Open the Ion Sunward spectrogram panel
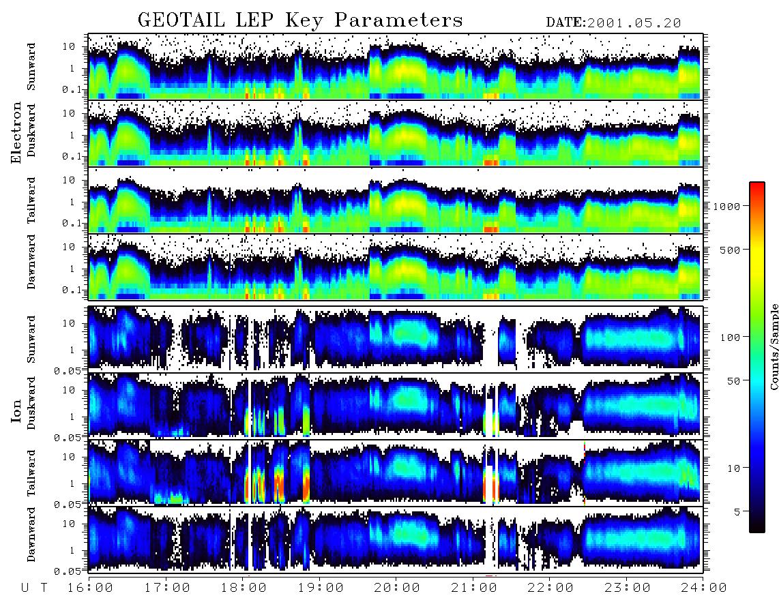Viewport: 779px width, 600px height. coord(396,339)
